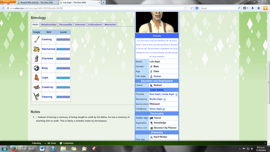Open Microsoft Word from the taskbar
270x152 pixels.
pos(42,149)
